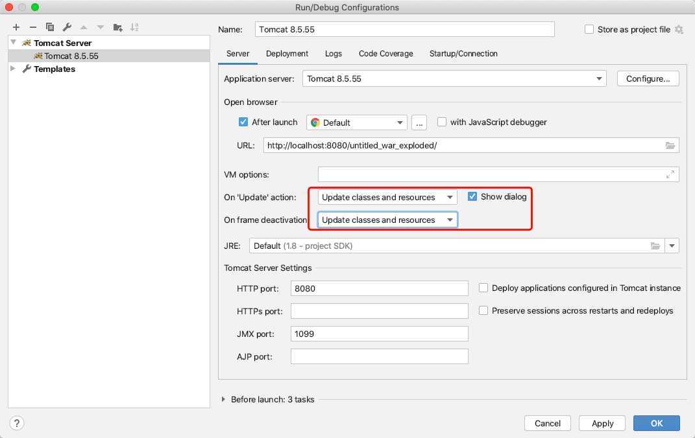Open On 'Update' action dropdown

tap(387, 198)
